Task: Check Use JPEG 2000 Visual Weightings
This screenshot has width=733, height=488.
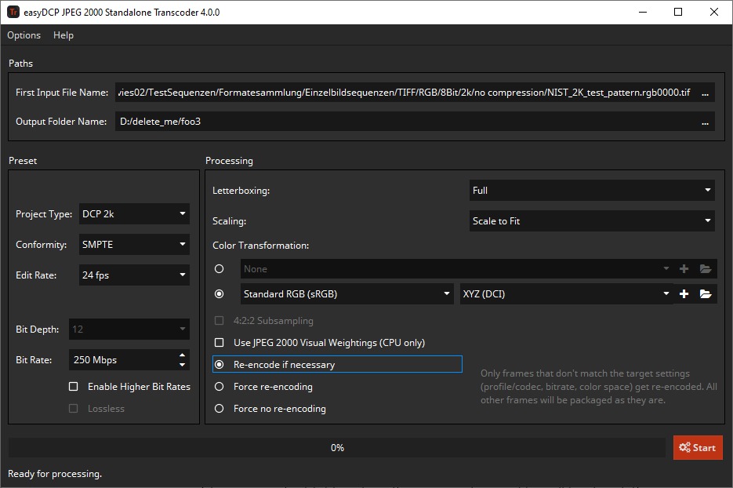Action: 220,342
